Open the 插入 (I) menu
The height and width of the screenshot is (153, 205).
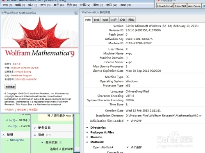point(33,5)
